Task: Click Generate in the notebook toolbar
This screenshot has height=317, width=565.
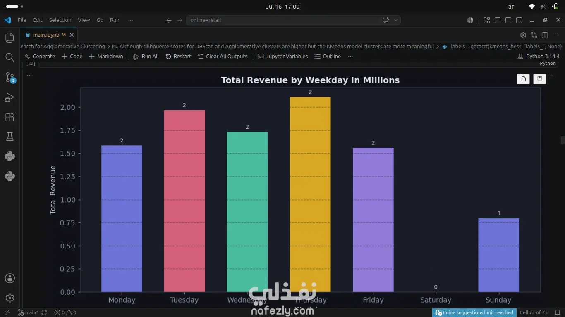Action: coord(40,56)
